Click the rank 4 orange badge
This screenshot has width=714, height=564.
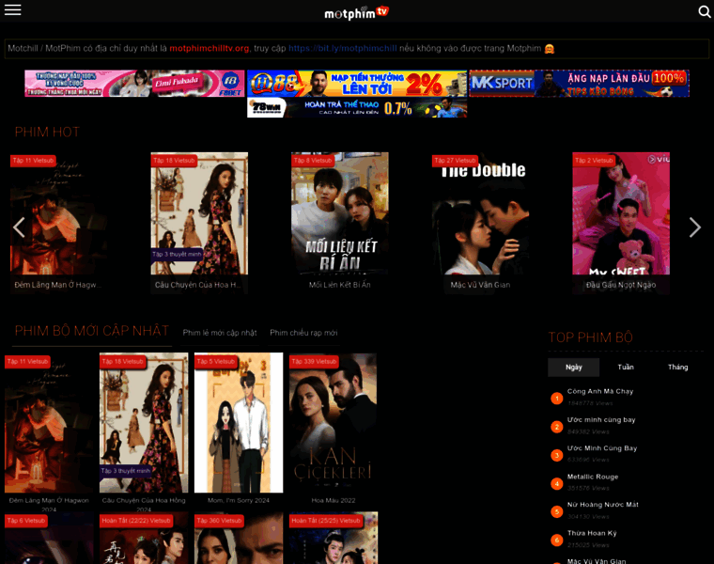(556, 484)
